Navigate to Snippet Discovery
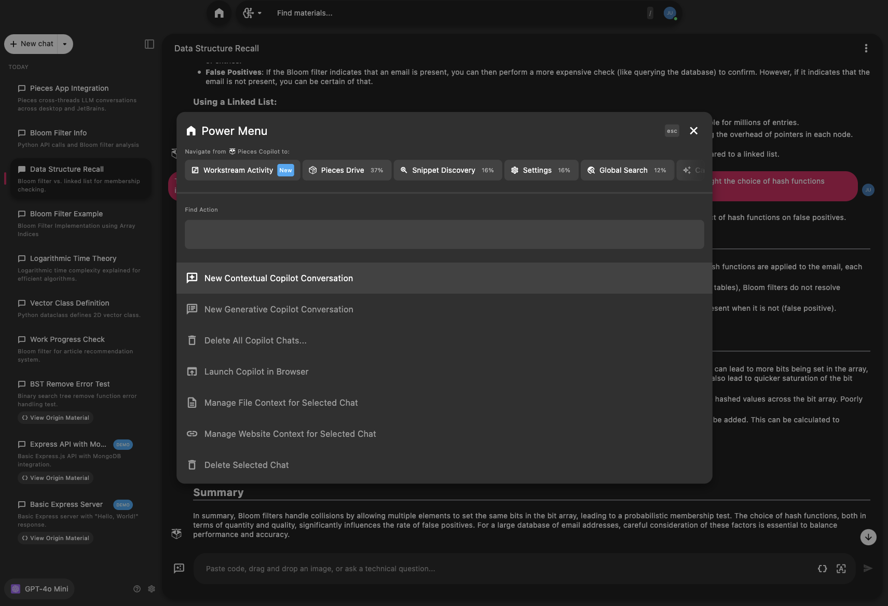This screenshot has width=888, height=606. click(x=448, y=170)
